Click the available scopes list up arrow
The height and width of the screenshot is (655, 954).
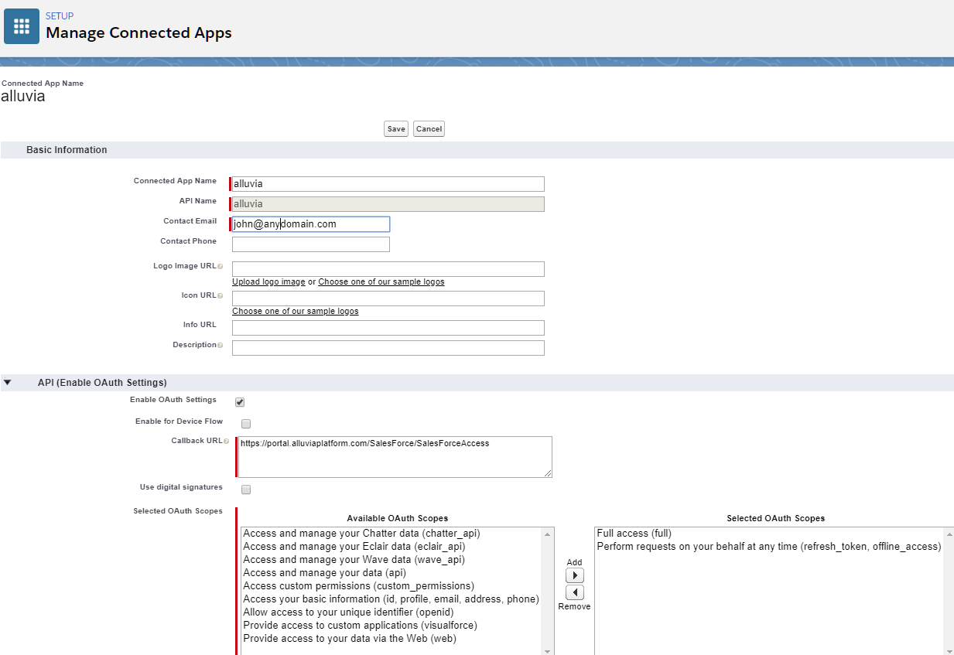(x=549, y=534)
